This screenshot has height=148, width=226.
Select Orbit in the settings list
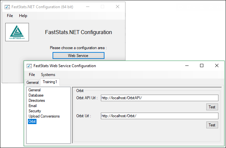click(x=32, y=121)
